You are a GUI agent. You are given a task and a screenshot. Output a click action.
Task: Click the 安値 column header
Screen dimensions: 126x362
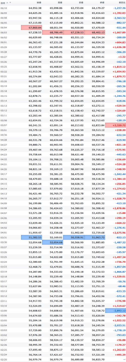tap(81, 2)
